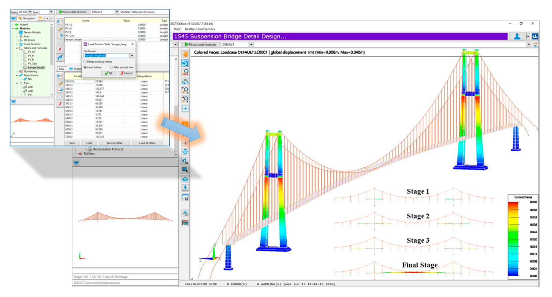Open the Bentley Cloud Services menu
The width and height of the screenshot is (552, 297).
(200, 29)
